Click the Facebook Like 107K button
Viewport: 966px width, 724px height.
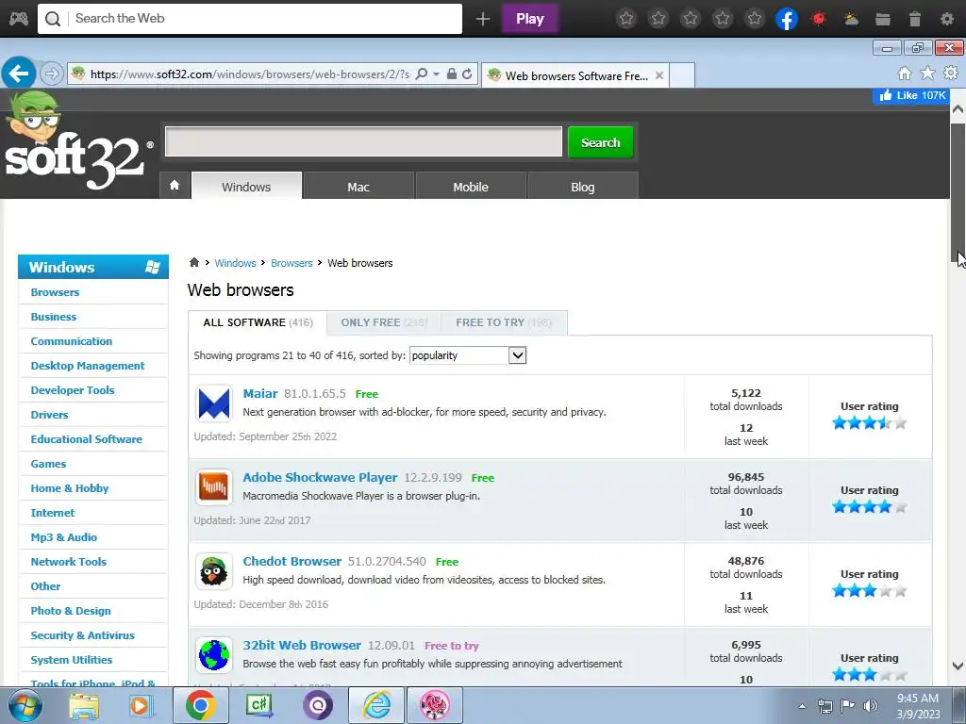click(912, 95)
